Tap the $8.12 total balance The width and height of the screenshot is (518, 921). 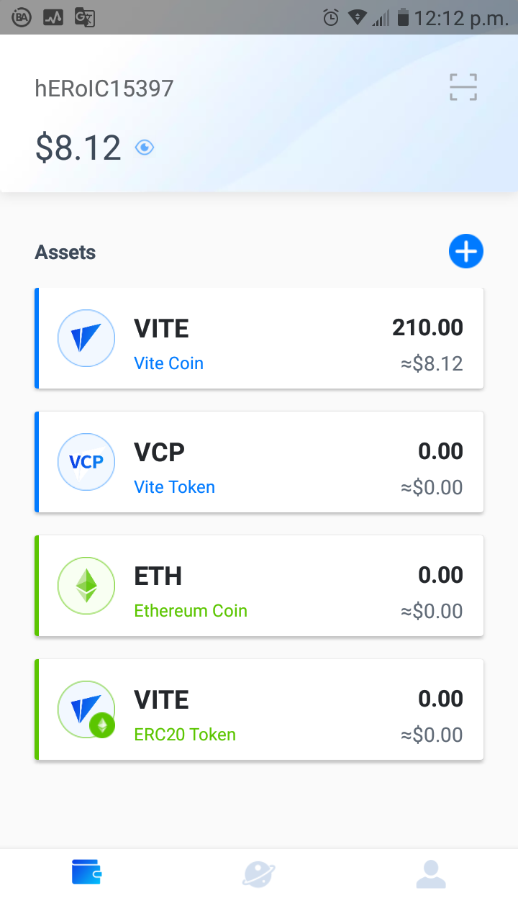click(78, 148)
